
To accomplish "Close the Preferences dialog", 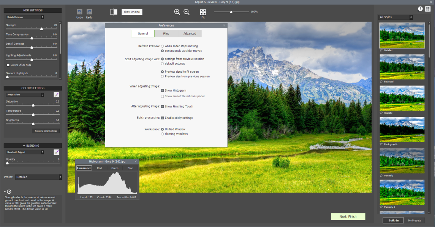I will (x=224, y=25).
